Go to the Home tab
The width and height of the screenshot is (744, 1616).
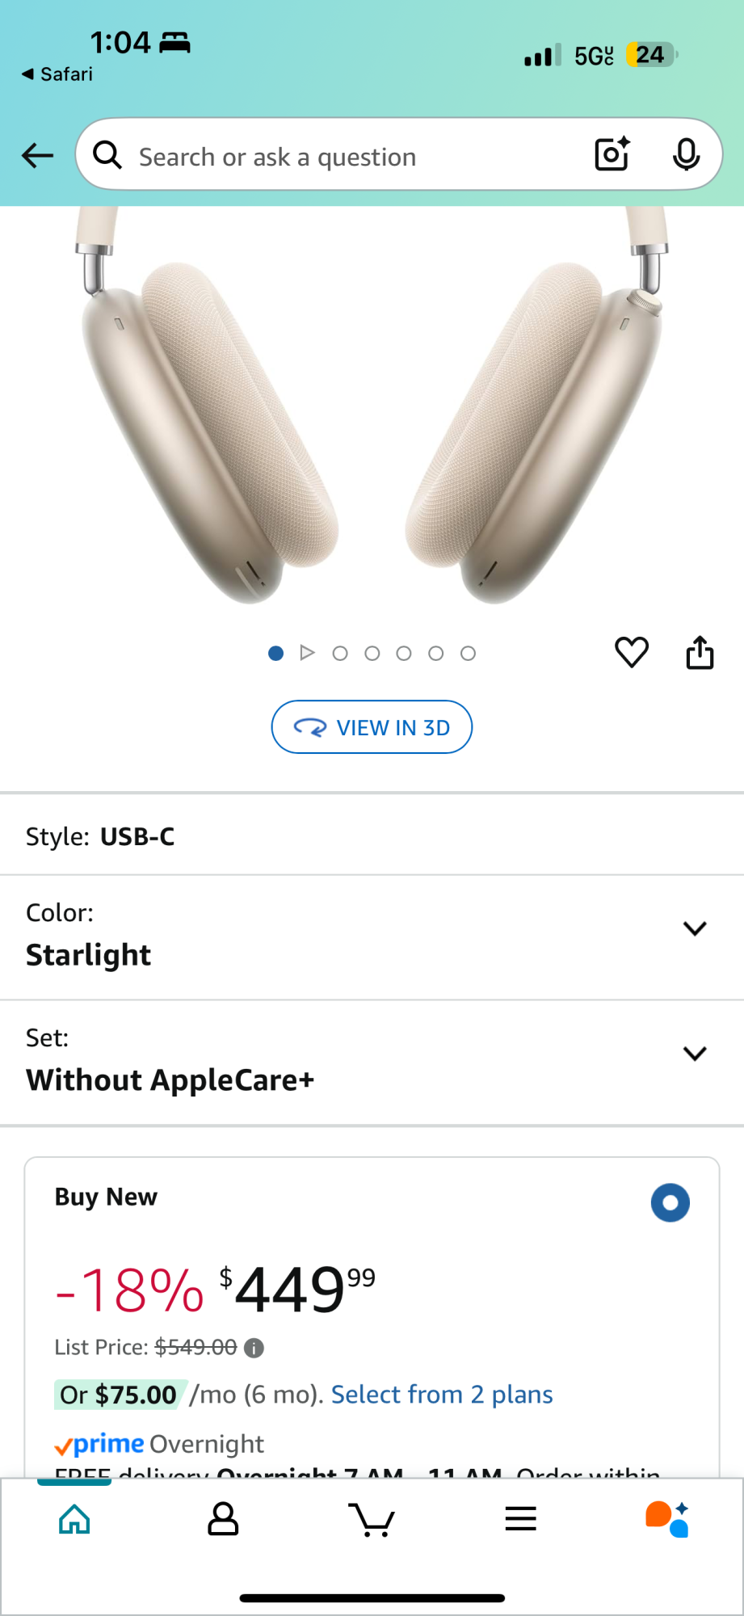[x=74, y=1520]
